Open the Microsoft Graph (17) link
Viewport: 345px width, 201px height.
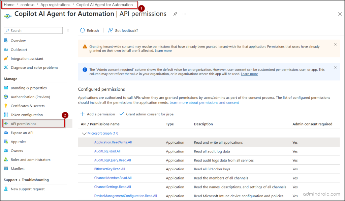103,133
